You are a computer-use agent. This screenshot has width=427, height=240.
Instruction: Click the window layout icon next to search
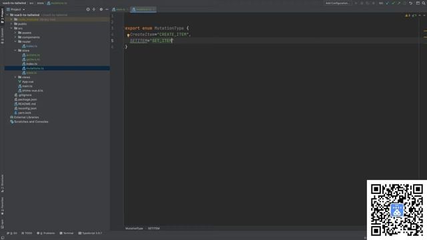[x=418, y=3]
